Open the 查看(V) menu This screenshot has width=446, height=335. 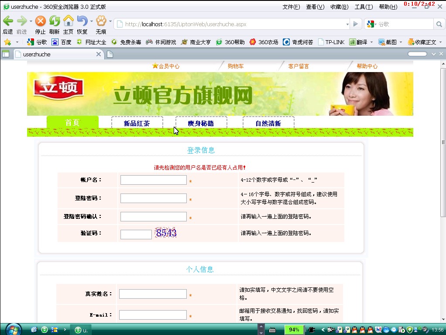pos(315,7)
